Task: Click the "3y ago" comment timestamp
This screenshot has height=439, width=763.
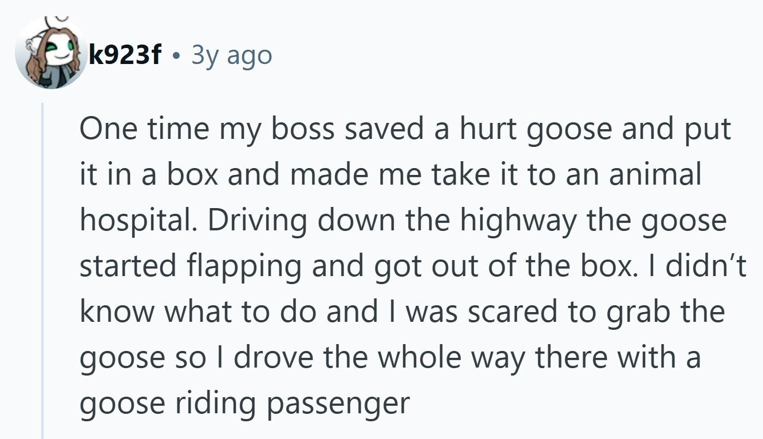Action: (x=231, y=55)
